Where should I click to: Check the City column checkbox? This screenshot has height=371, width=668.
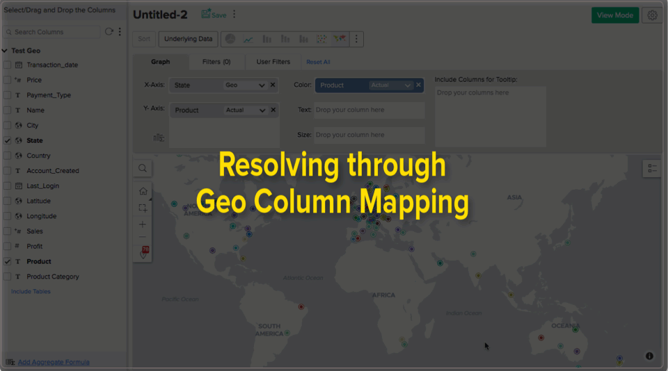click(7, 126)
